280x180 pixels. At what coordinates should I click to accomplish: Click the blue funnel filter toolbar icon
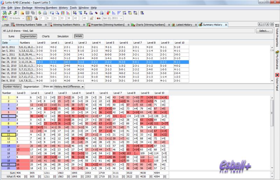(x=80, y=13)
